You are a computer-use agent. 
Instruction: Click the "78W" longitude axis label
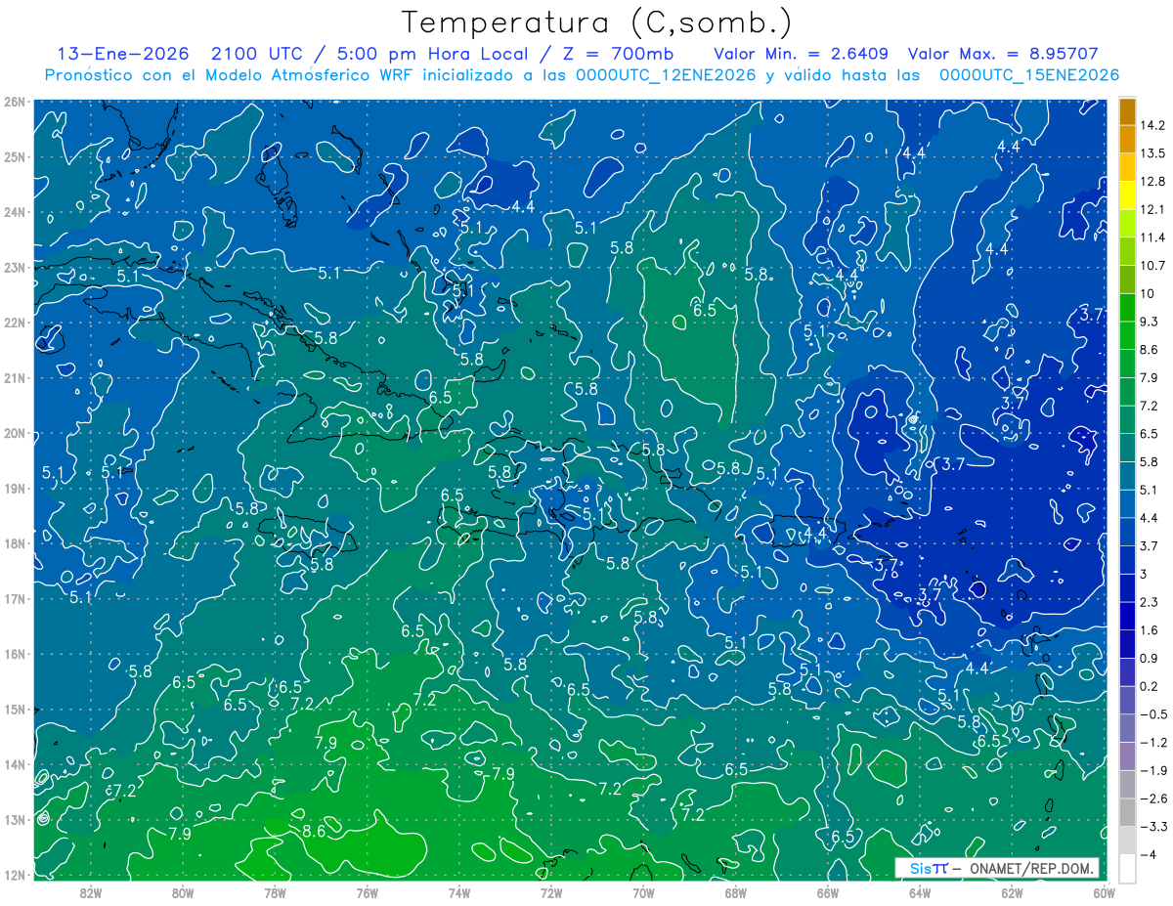[275, 892]
